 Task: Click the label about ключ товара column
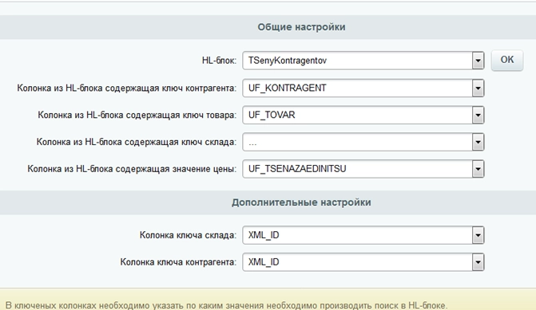(x=137, y=115)
